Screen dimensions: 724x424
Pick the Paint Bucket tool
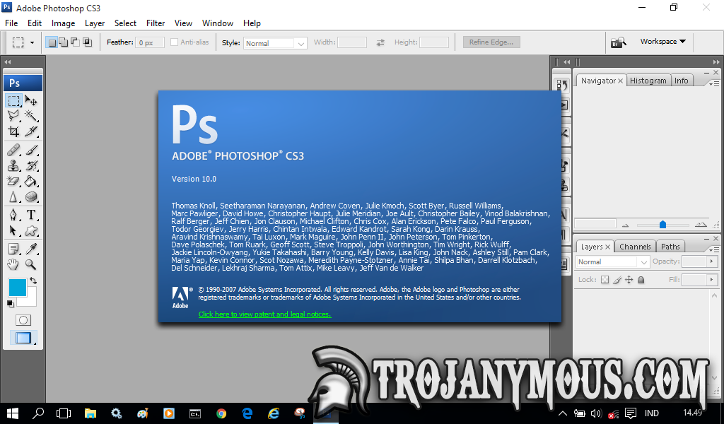(x=32, y=182)
